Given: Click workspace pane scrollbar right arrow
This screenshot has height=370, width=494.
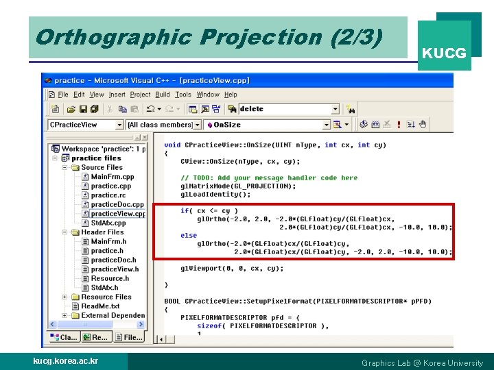Looking at the screenshot, I should [141, 324].
